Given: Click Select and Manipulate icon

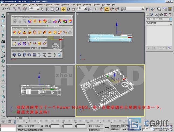Looking at the screenshot, I should pos(96,9).
